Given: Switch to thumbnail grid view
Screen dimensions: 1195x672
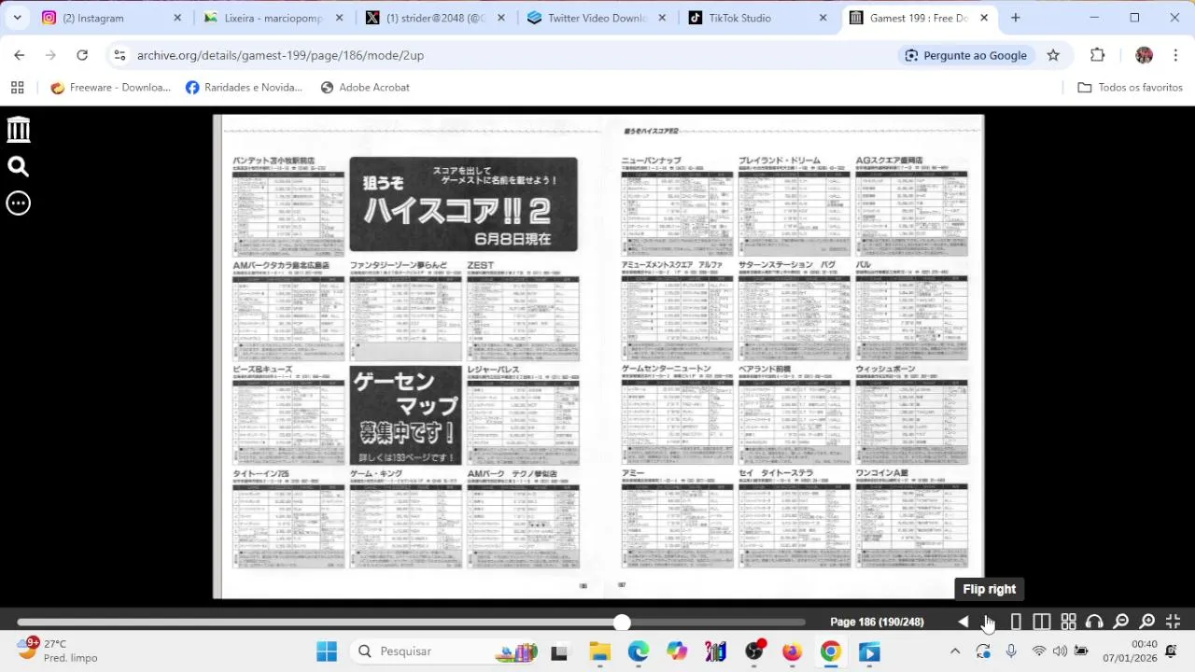Looking at the screenshot, I should pyautogui.click(x=1068, y=622).
